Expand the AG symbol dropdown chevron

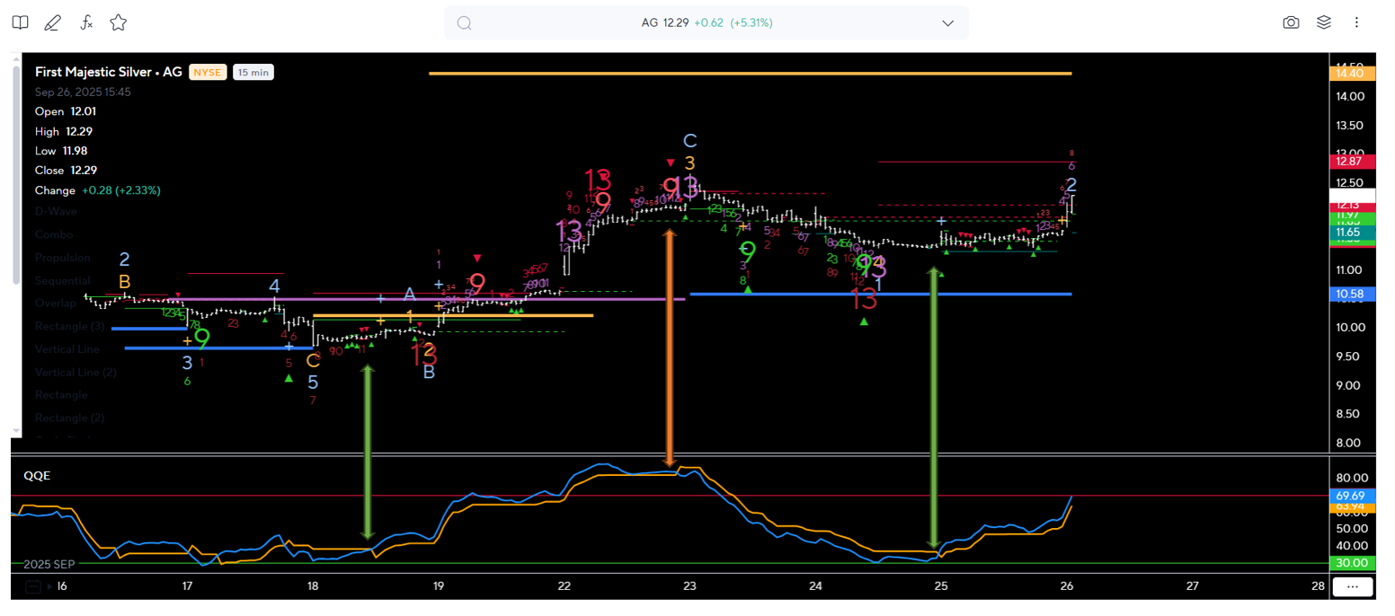947,23
